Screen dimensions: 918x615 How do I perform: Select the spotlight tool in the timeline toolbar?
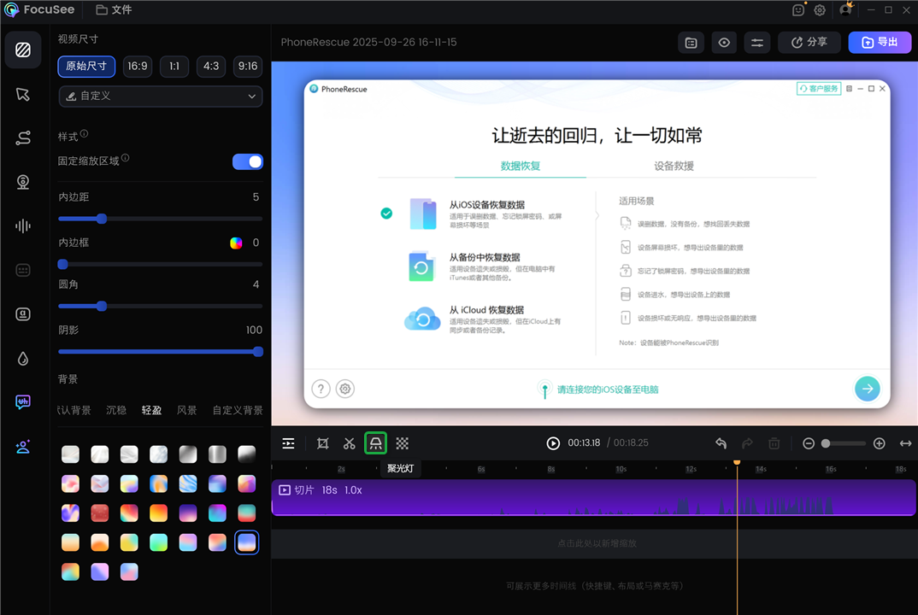pyautogui.click(x=376, y=443)
